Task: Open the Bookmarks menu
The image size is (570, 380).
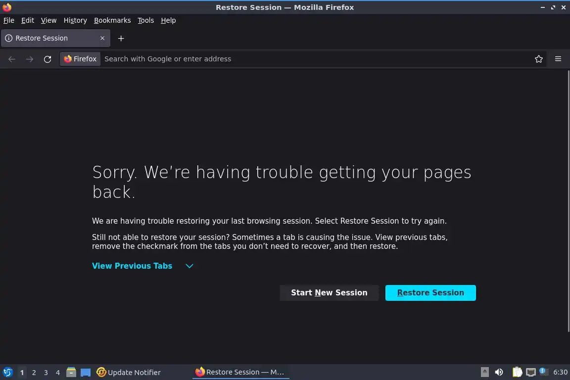Action: [x=112, y=20]
